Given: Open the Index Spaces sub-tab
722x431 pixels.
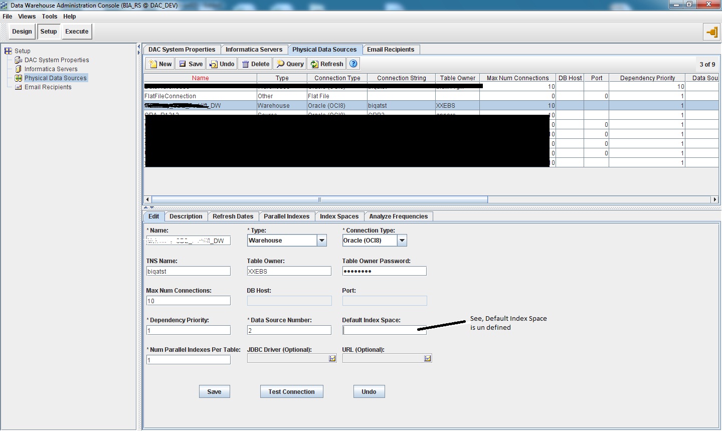Looking at the screenshot, I should pyautogui.click(x=339, y=217).
